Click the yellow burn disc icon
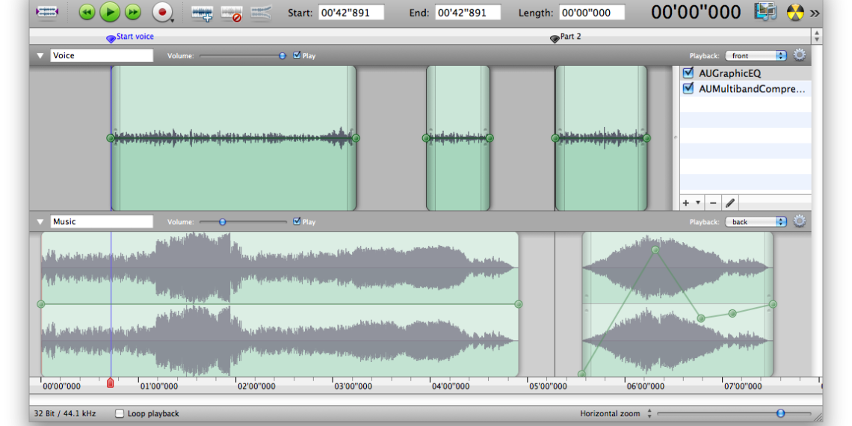This screenshot has width=852, height=426. (794, 12)
